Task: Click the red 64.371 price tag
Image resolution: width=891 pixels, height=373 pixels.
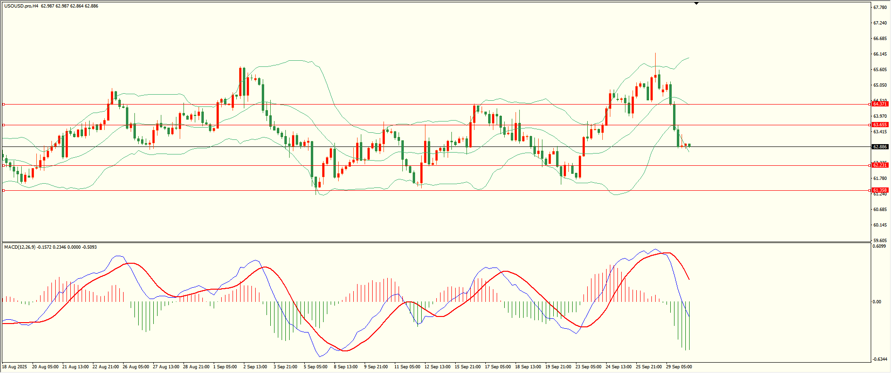Action: (880, 104)
